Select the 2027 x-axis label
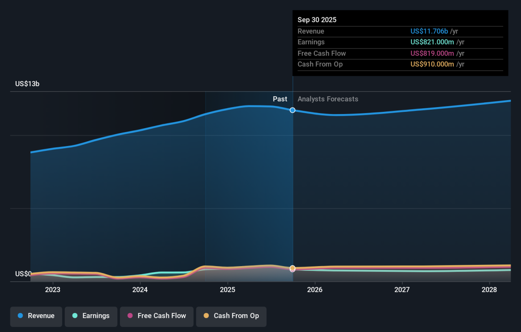 pos(402,290)
